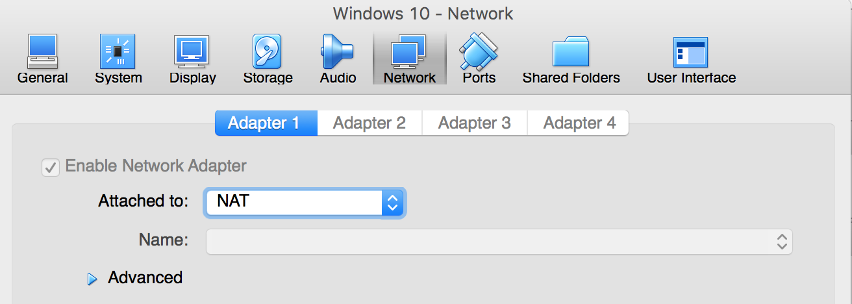Open the Attached to NAT dropdown
Viewport: 852px width, 304px height.
(x=305, y=202)
